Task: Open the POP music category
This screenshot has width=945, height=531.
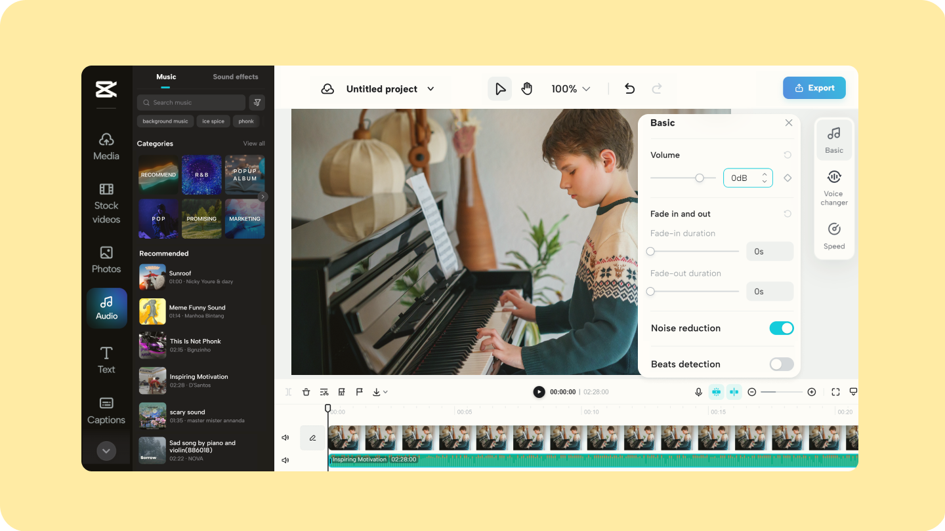Action: pyautogui.click(x=158, y=219)
